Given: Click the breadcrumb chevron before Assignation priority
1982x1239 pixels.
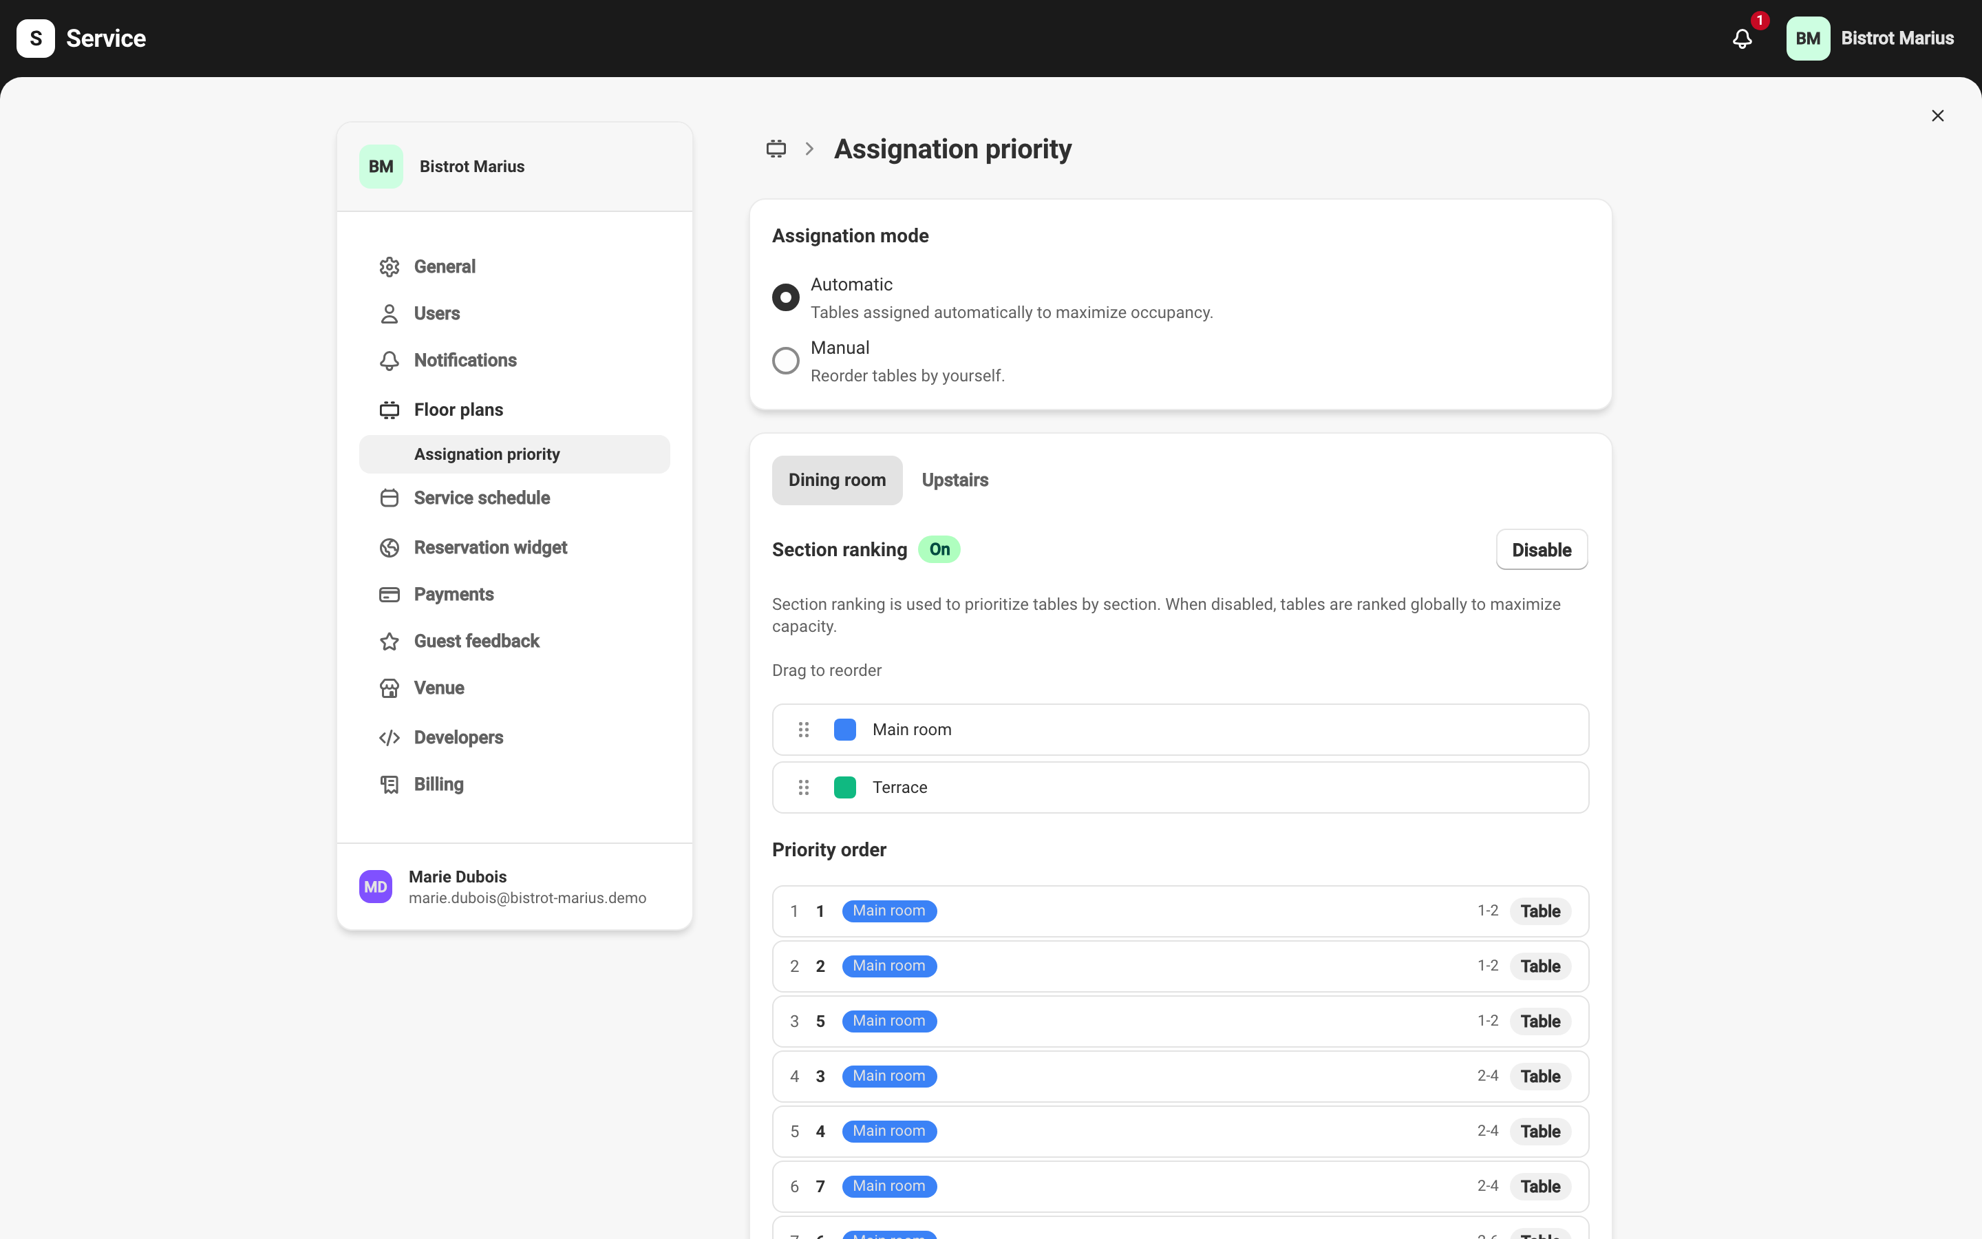Looking at the screenshot, I should (x=809, y=149).
